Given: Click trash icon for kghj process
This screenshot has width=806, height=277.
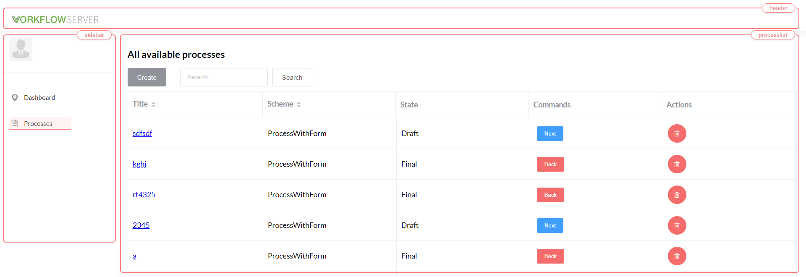Looking at the screenshot, I should click(x=677, y=164).
